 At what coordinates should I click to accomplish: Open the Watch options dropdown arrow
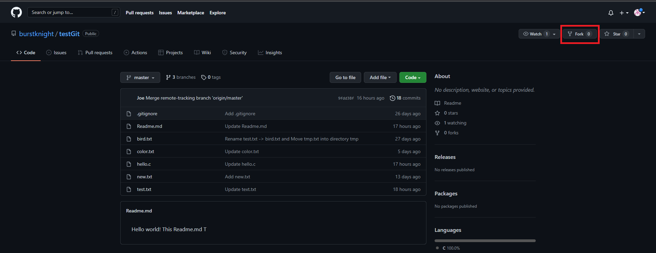[x=554, y=34]
